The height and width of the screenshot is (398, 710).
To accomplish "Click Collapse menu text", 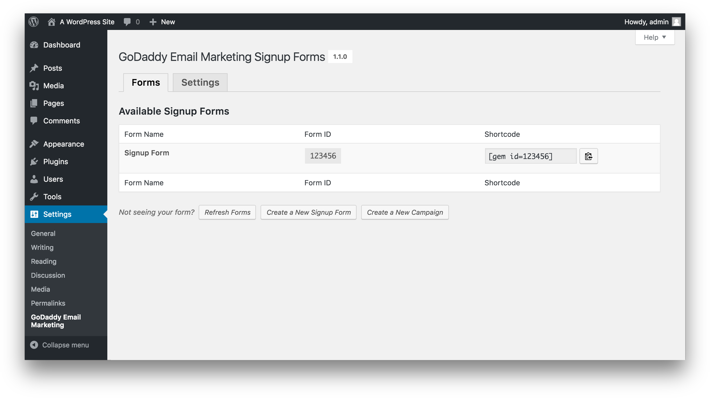I will 66,345.
